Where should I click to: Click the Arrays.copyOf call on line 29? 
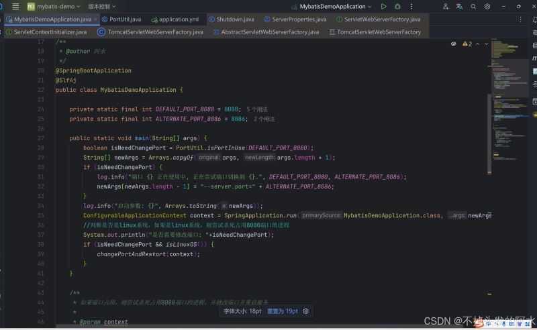coord(171,158)
